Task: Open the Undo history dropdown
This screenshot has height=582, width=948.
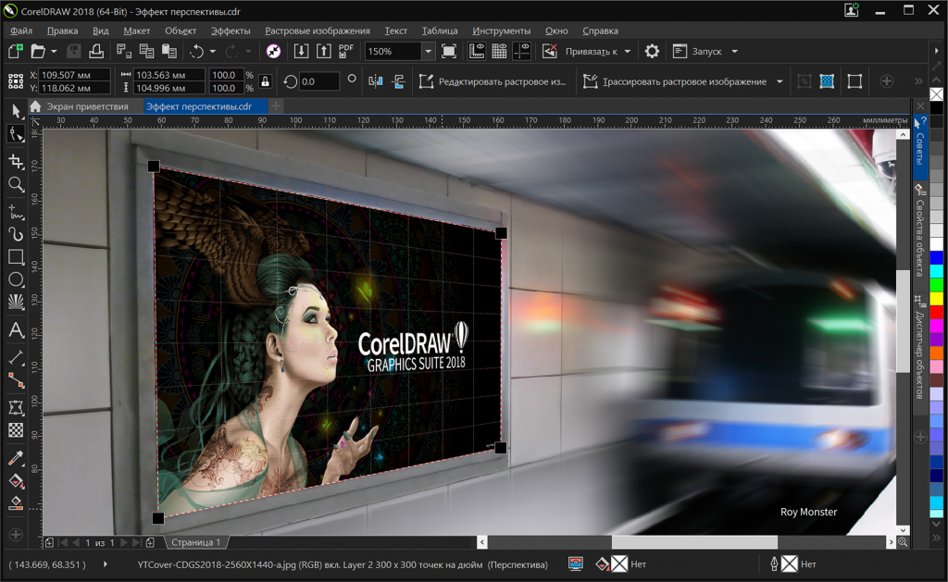Action: 212,52
